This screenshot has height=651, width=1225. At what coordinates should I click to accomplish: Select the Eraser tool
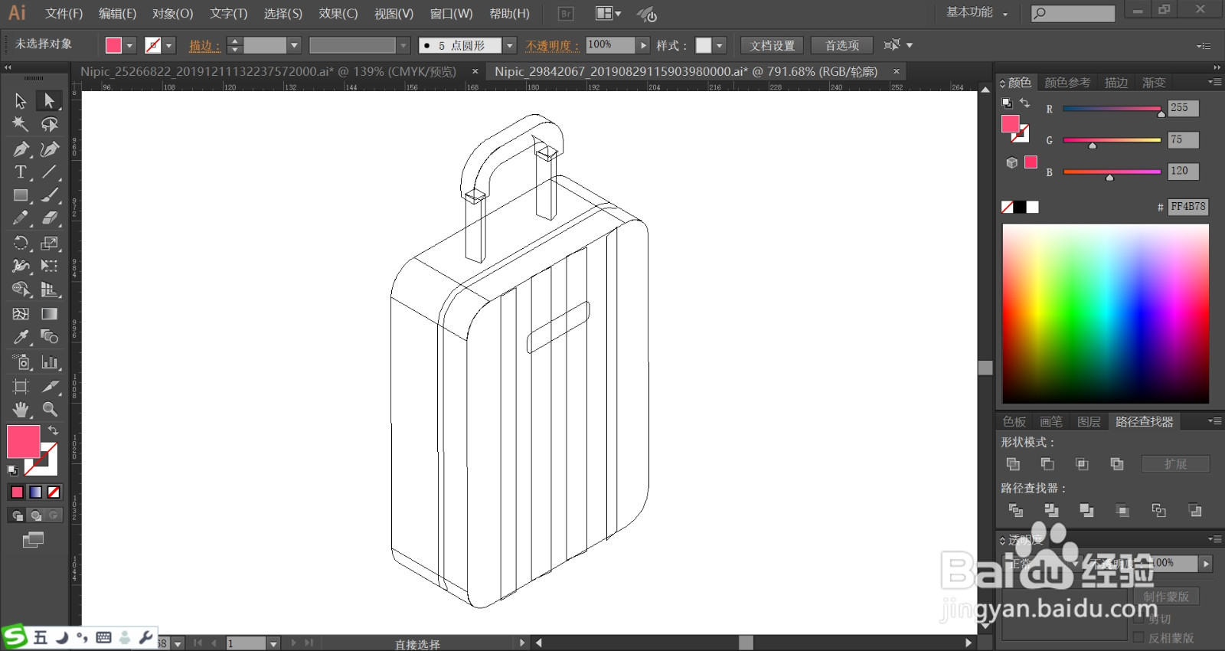[x=49, y=218]
